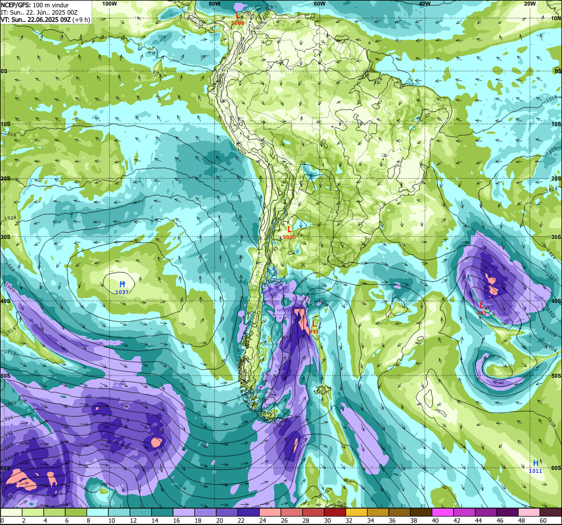Screen dimensions: 562x525
Task: Click the 16–18 lavender legend swatch
Action: tap(184, 513)
